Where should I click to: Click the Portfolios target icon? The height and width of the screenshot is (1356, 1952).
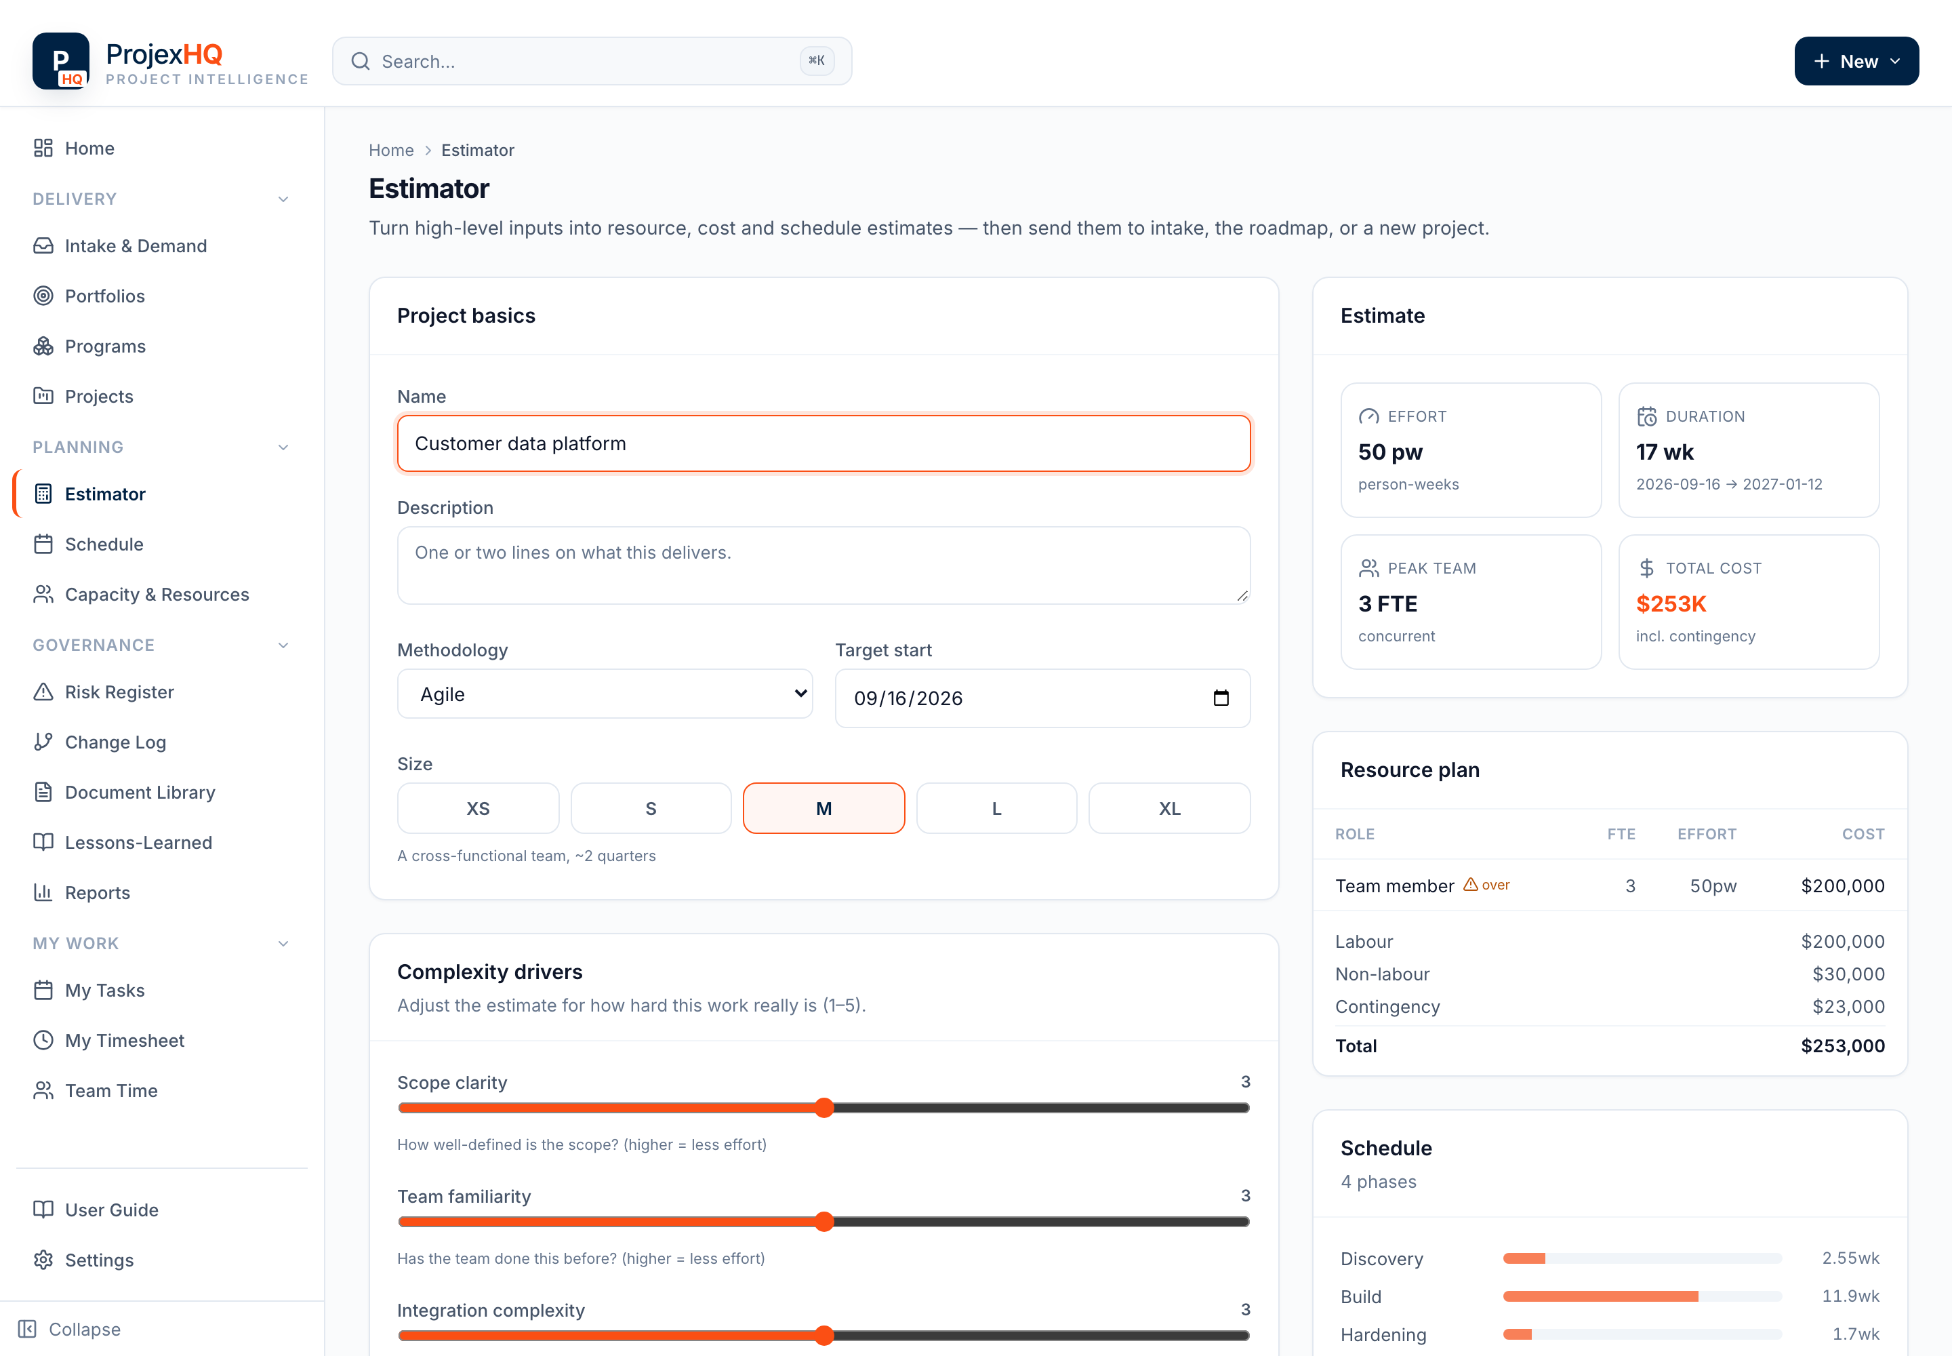click(x=43, y=296)
